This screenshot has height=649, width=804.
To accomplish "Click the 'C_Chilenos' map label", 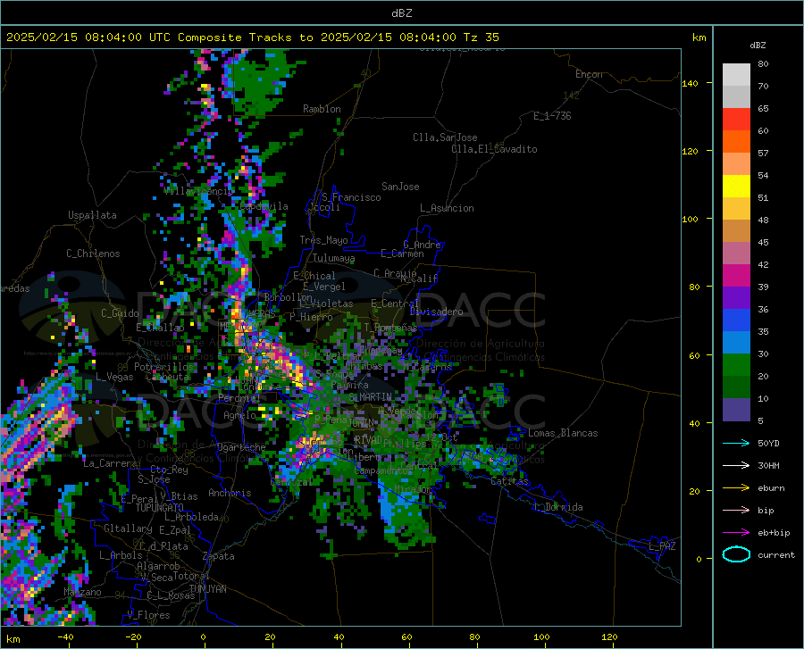I will (93, 254).
